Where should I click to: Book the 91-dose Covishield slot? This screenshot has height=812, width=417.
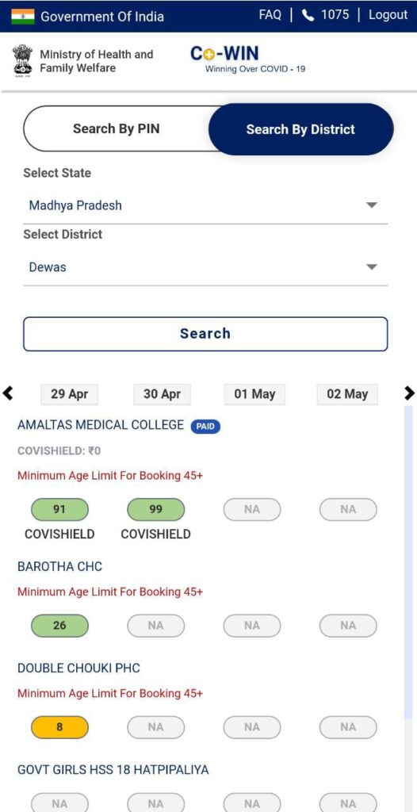(x=59, y=510)
